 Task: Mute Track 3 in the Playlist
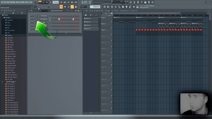tap(112, 34)
